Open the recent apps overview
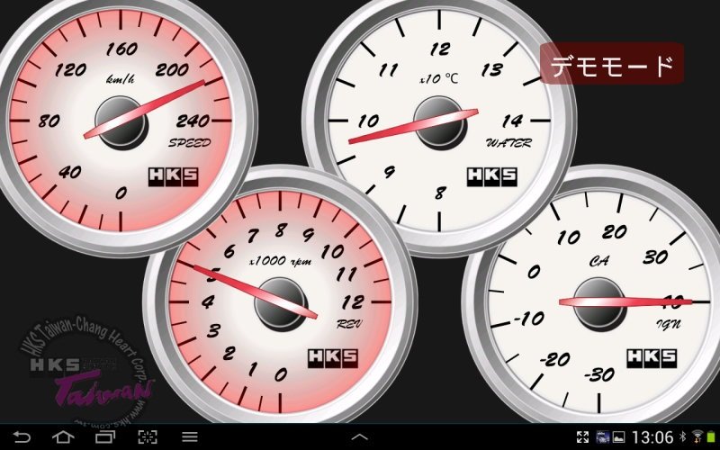This screenshot has width=720, height=450. pos(105,436)
